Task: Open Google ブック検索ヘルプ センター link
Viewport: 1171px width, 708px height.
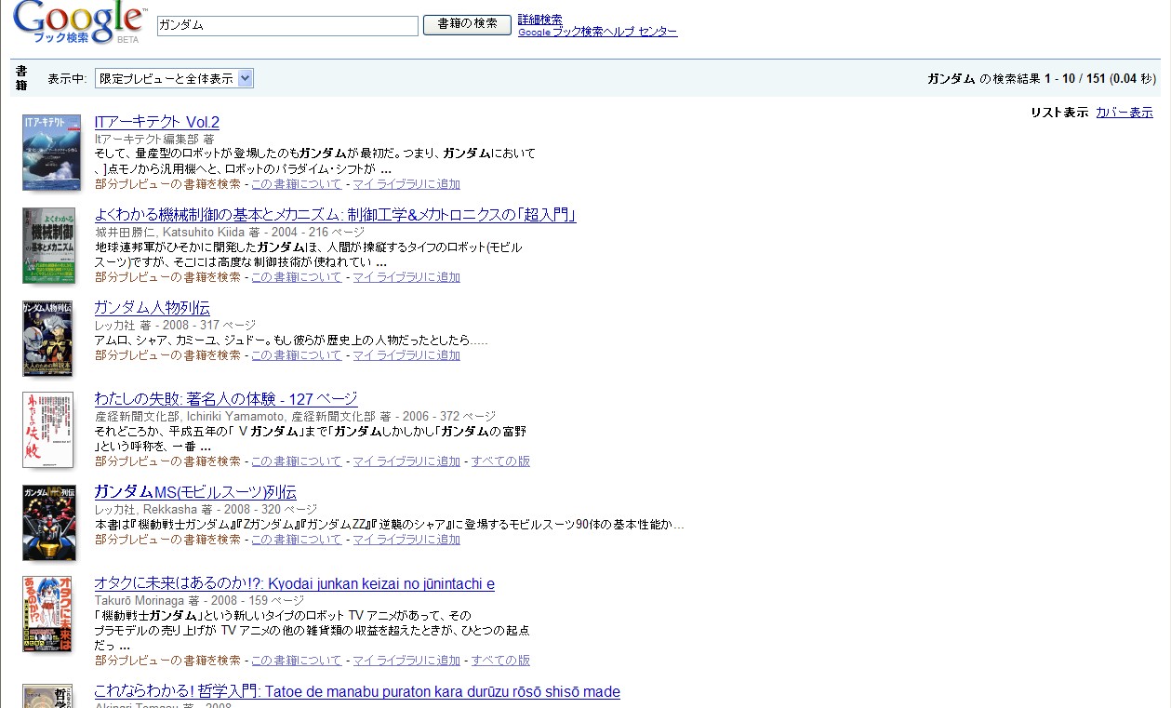Action: point(597,32)
